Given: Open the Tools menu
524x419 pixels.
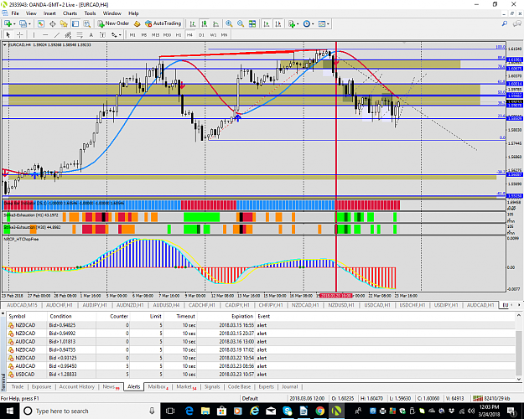Looking at the screenshot, I should point(90,13).
